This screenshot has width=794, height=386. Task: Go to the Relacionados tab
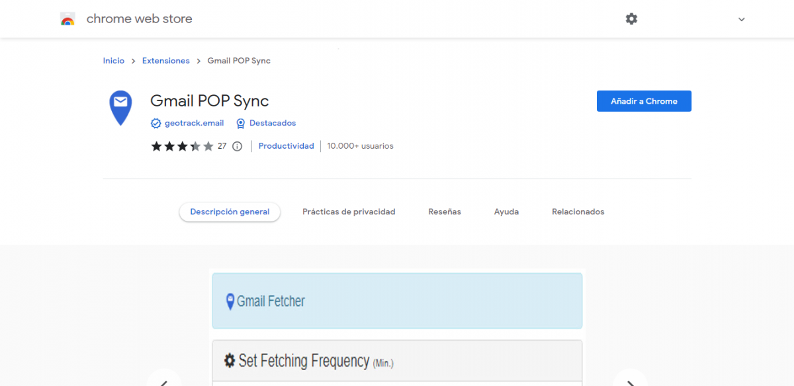point(578,212)
